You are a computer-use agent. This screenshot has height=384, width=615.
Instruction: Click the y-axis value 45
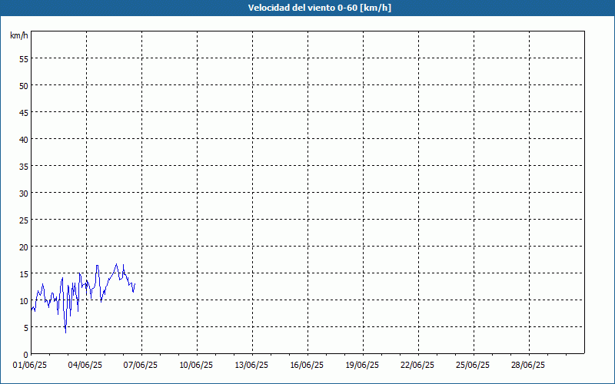[x=24, y=112]
